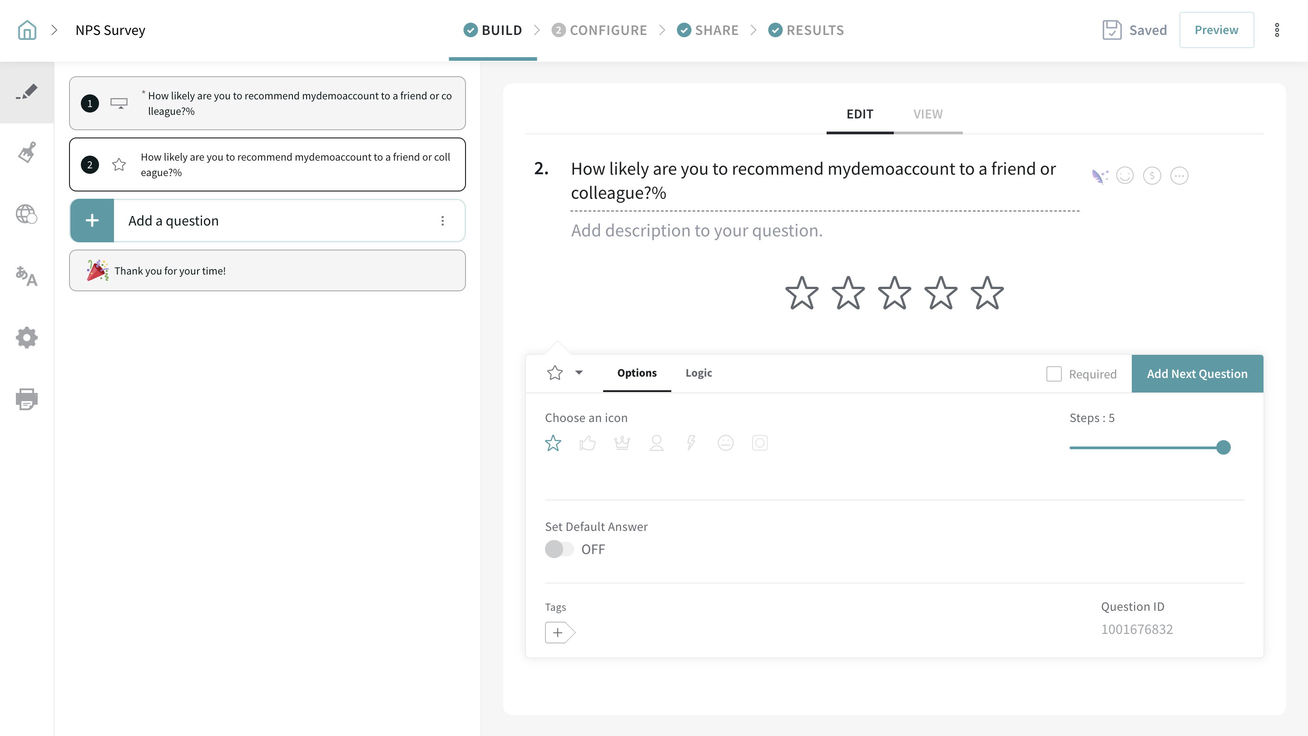Choose the lightning bolt rating icon

coord(690,443)
